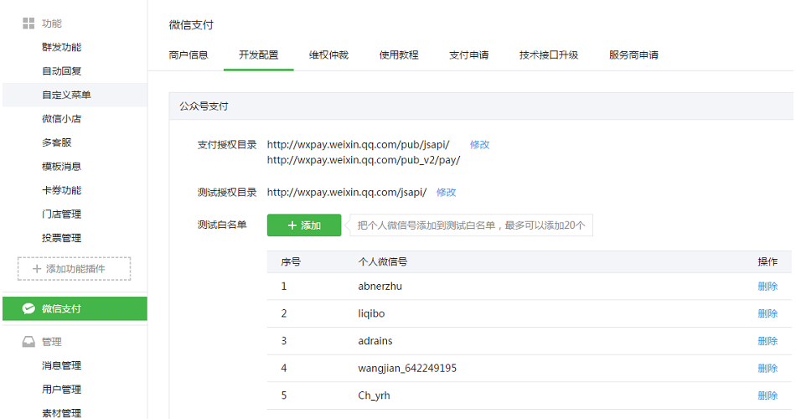Open 消息管理 under 管理
Screen dimensions: 796x419
point(61,365)
